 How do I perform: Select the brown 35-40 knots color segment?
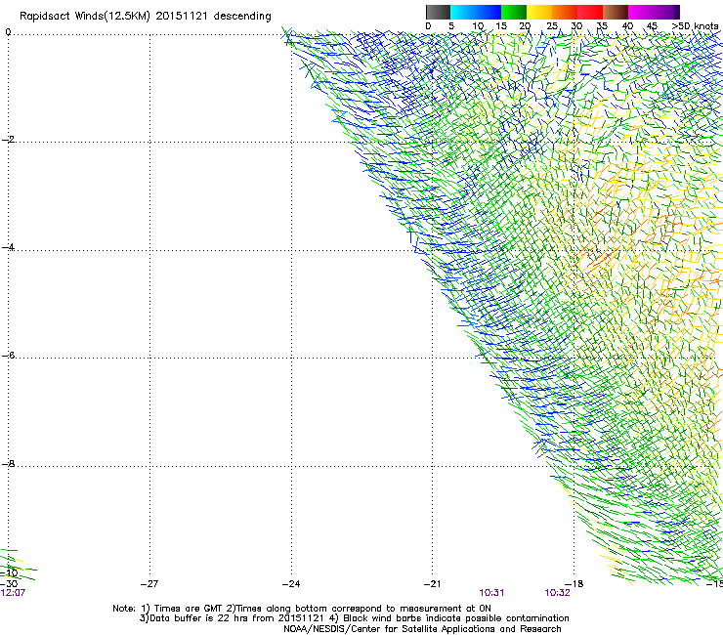pos(616,12)
